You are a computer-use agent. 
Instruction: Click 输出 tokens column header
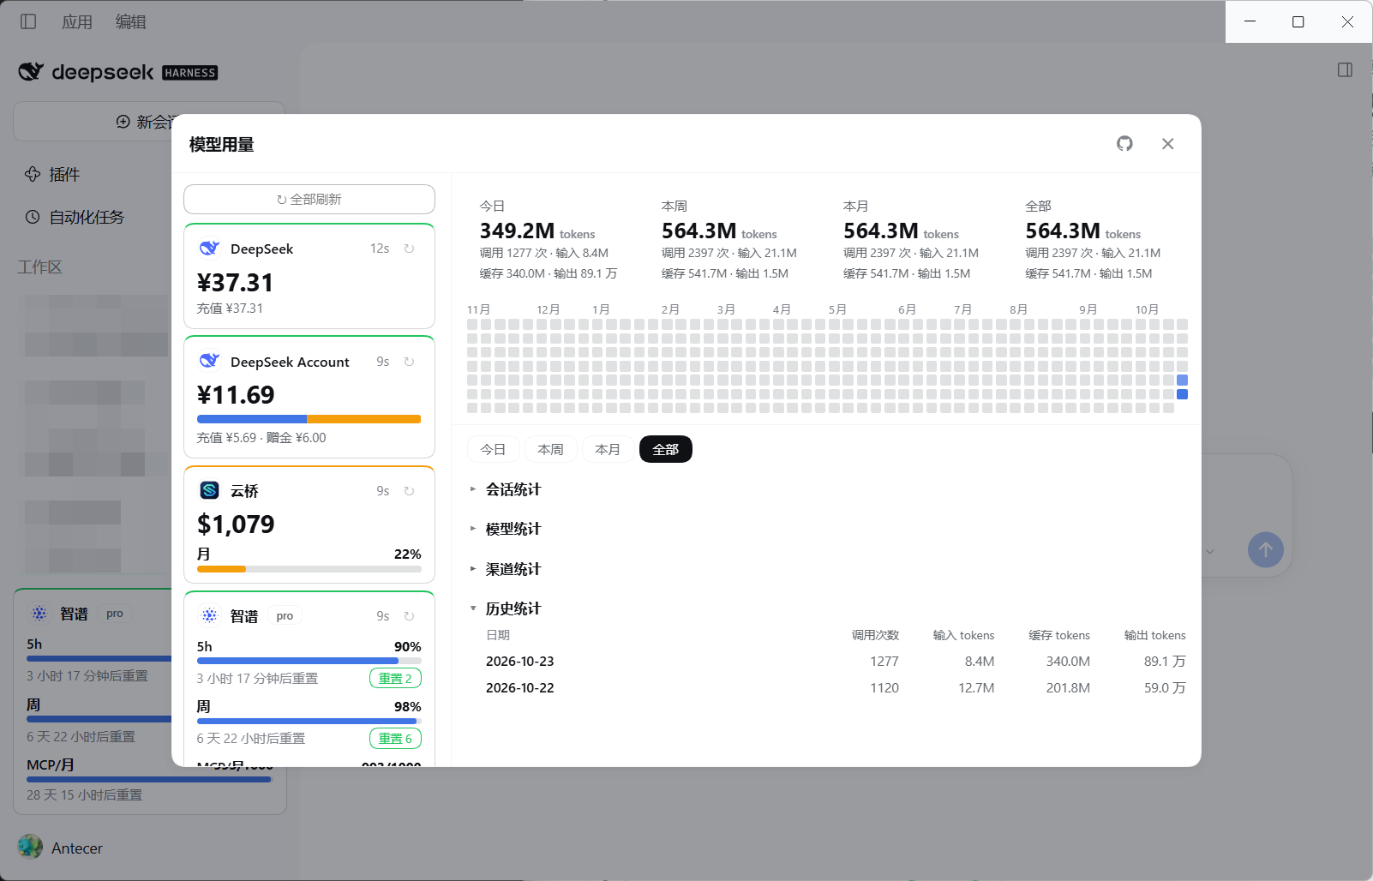(x=1155, y=635)
